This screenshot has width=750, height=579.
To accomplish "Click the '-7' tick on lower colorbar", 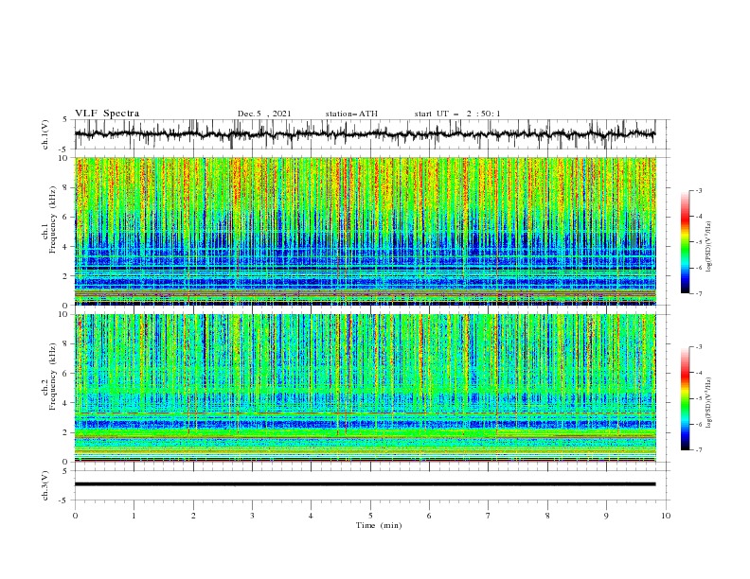I will click(x=699, y=450).
